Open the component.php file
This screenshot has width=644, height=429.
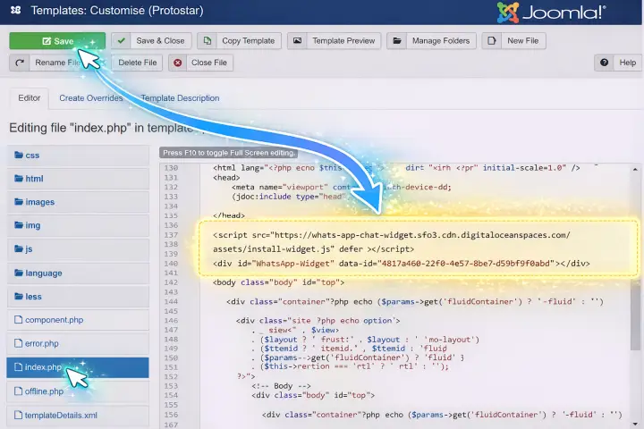(54, 320)
